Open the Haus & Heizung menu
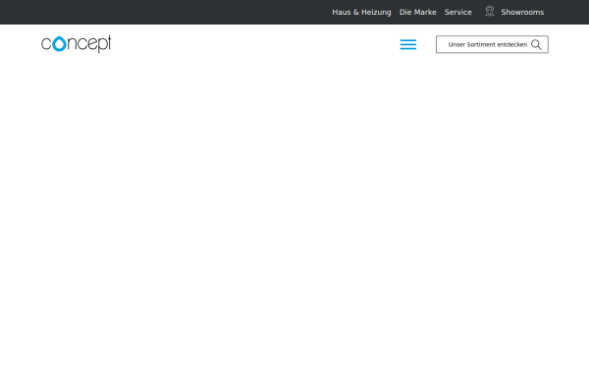This screenshot has width=589, height=368. 361,12
